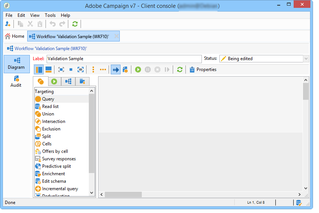
Task: Click the Cut scissors icon
Action: [30, 24]
